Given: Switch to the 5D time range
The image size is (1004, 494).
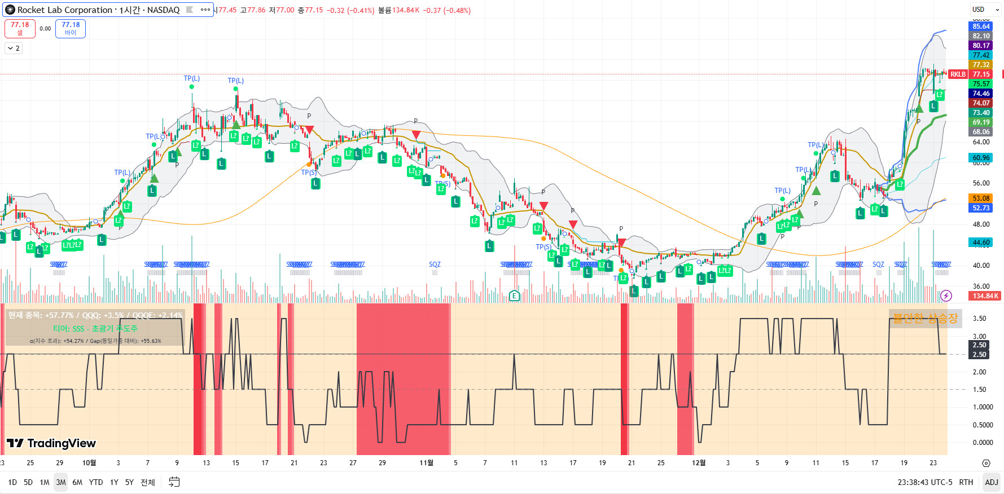Looking at the screenshot, I should coord(28,482).
